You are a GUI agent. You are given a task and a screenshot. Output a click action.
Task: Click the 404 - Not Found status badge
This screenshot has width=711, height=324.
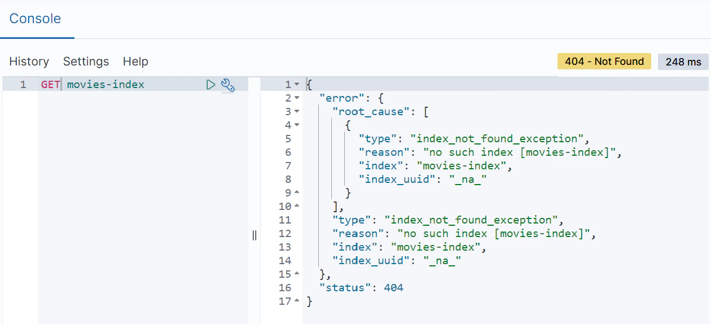coord(604,62)
